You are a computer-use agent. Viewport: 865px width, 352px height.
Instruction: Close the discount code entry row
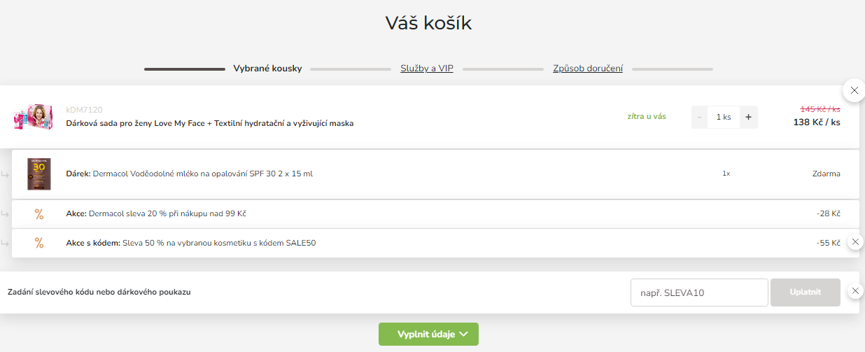click(855, 290)
